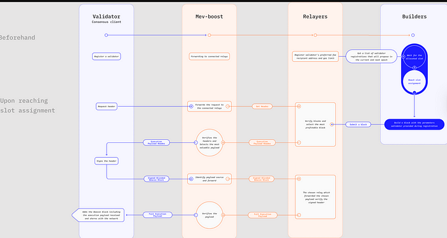Viewport: 447px width, 238px height.
Task: Click the "Verifies the headers" circle node
Action: coord(209,143)
